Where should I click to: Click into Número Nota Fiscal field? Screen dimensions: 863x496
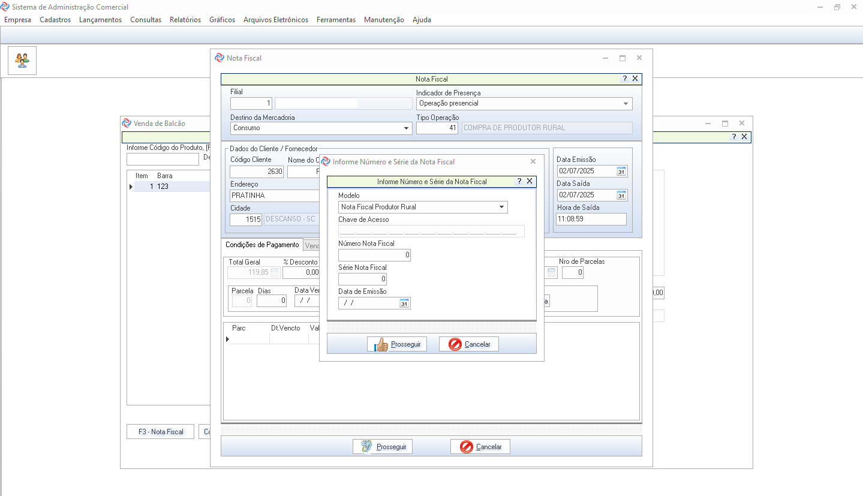point(374,255)
